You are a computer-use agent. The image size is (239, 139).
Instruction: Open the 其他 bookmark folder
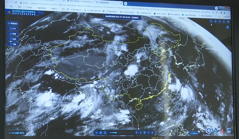62,9
